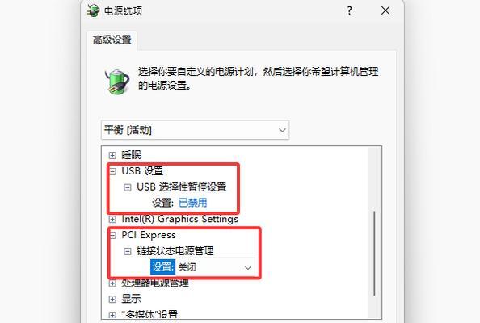Open the 平衡 [活动] power plan dropdown
480x323 pixels.
[195, 130]
